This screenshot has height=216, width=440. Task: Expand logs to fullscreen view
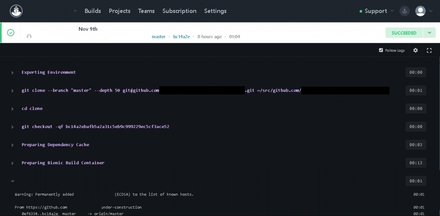click(429, 50)
